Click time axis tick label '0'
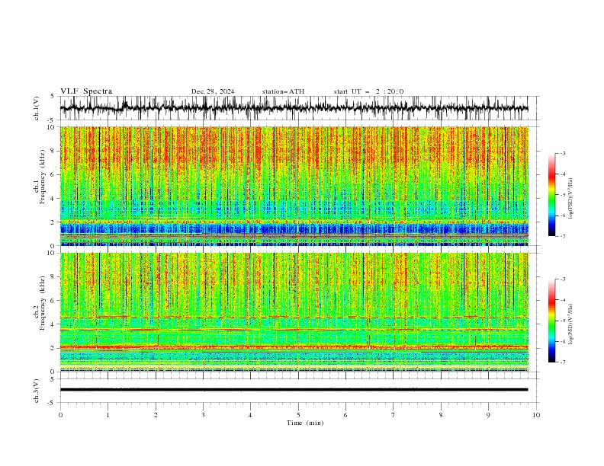Viewport: 604px width, 466px height. (x=60, y=415)
